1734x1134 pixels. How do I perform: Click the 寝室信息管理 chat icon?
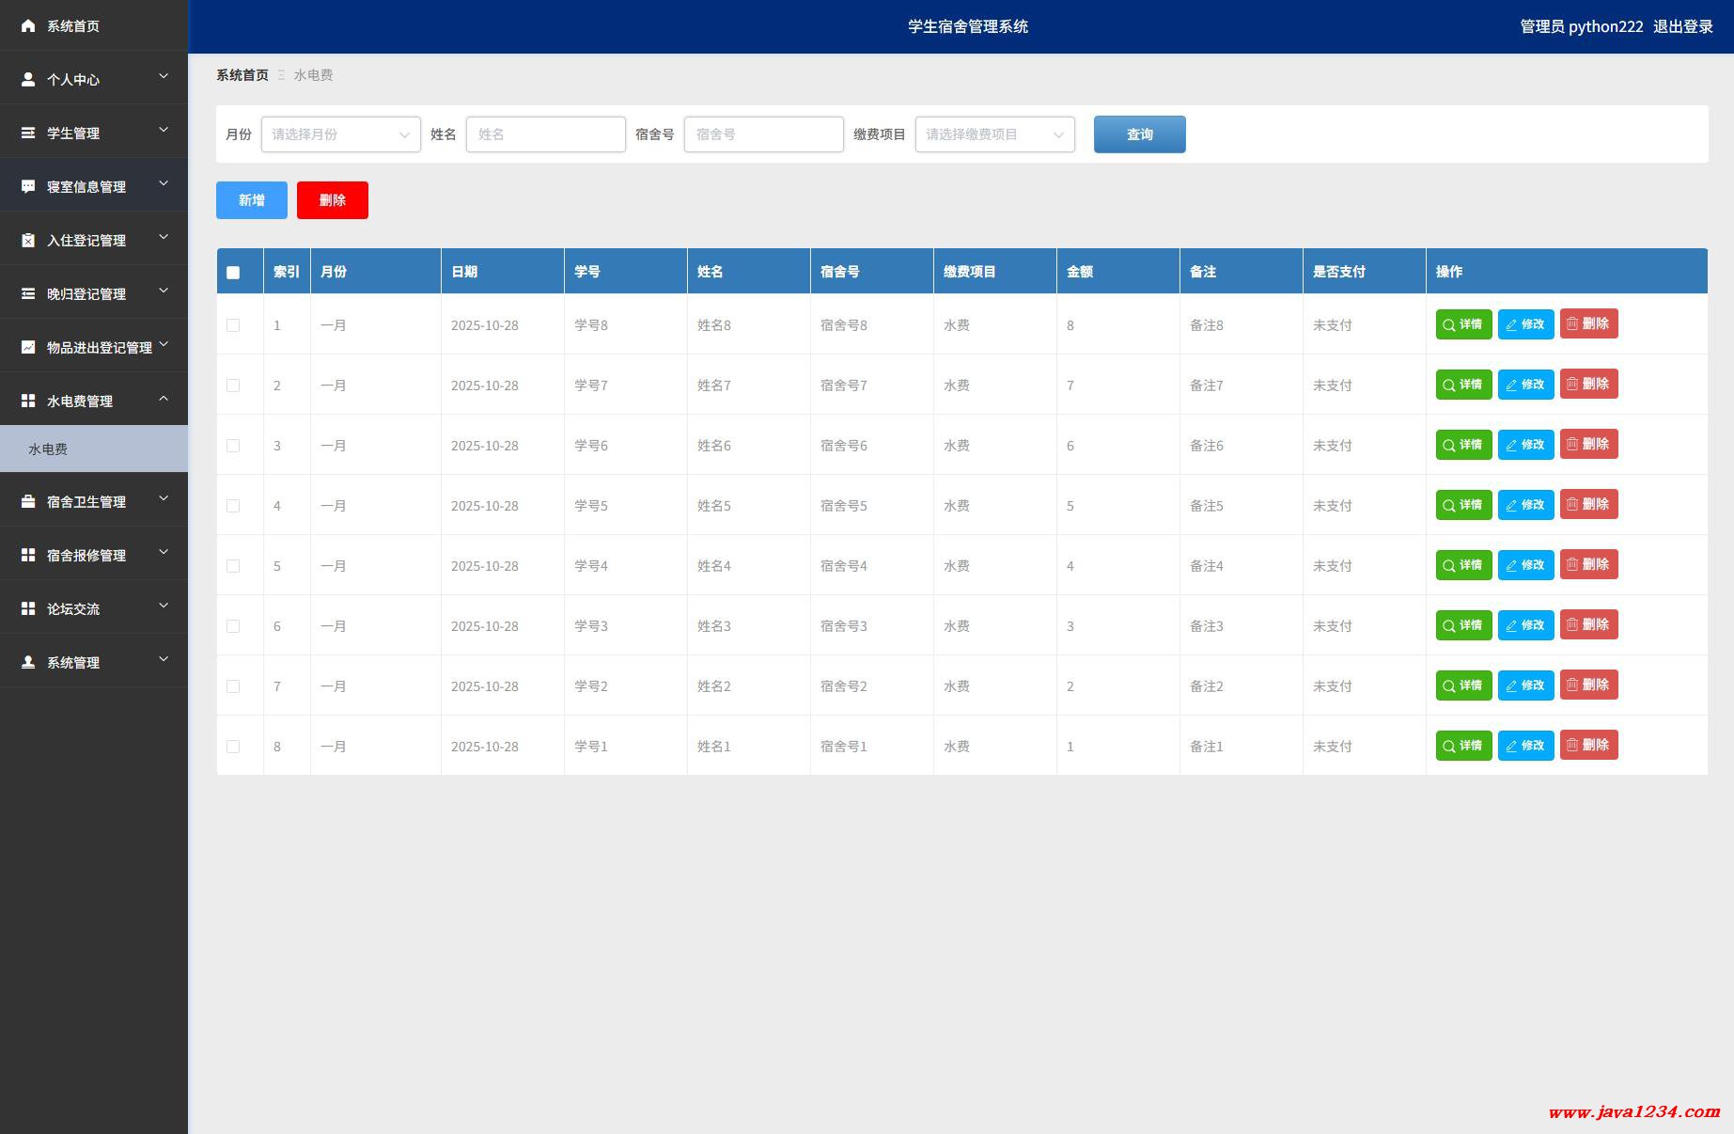[28, 187]
